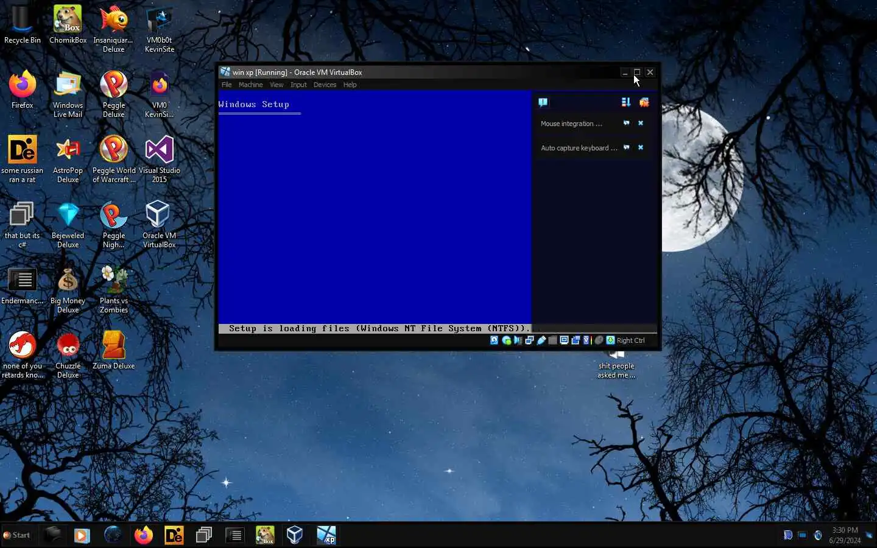Click the ChomikBox taskbar icon

265,535
